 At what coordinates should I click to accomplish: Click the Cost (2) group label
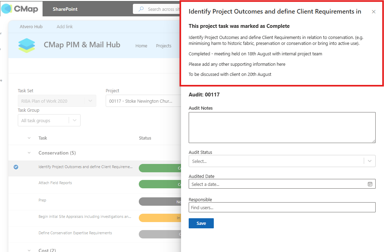pos(47,250)
